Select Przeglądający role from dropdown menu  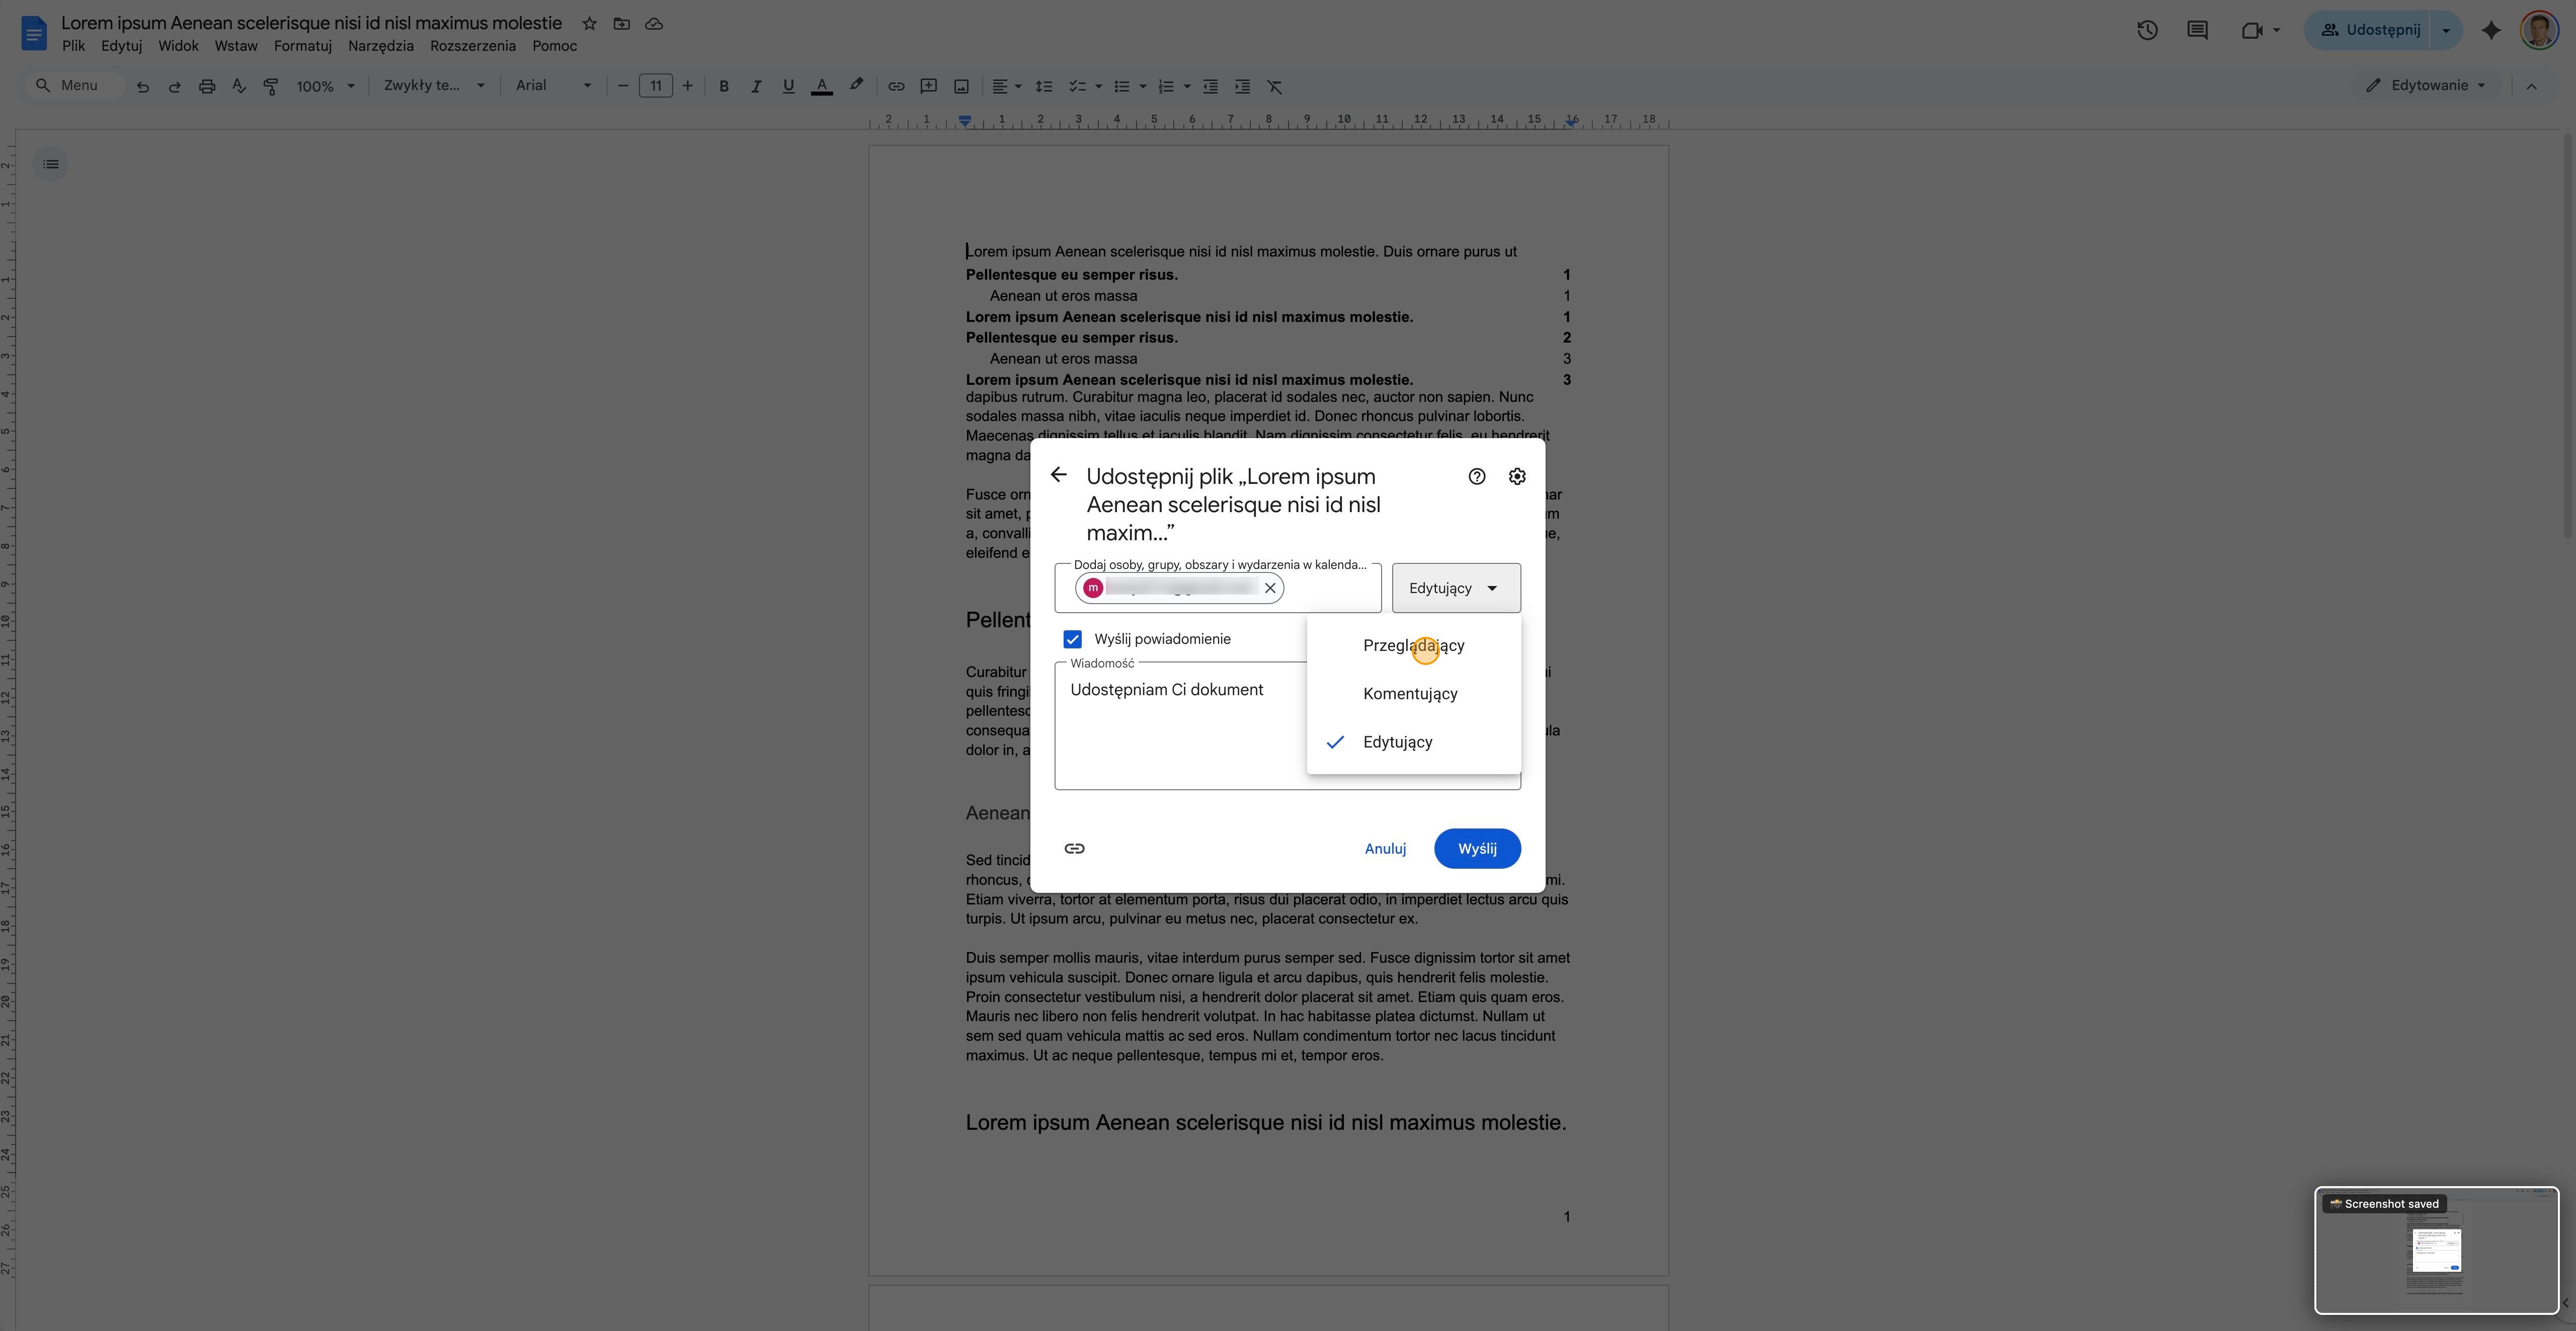point(1413,645)
